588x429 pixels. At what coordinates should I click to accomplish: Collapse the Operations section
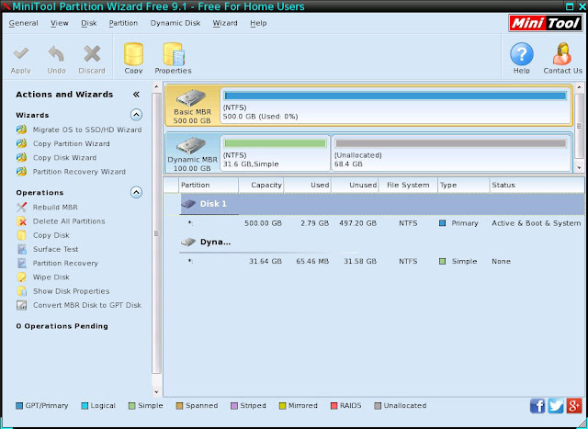pos(136,192)
